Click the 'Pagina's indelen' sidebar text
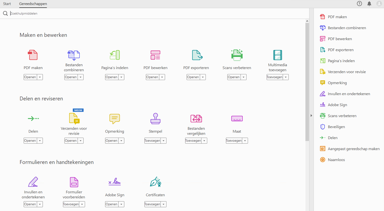 point(341,61)
